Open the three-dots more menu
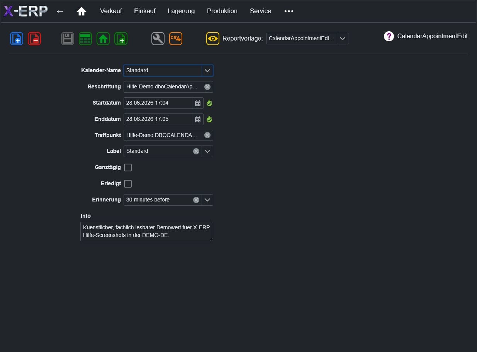The width and height of the screenshot is (477, 352). 289,11
